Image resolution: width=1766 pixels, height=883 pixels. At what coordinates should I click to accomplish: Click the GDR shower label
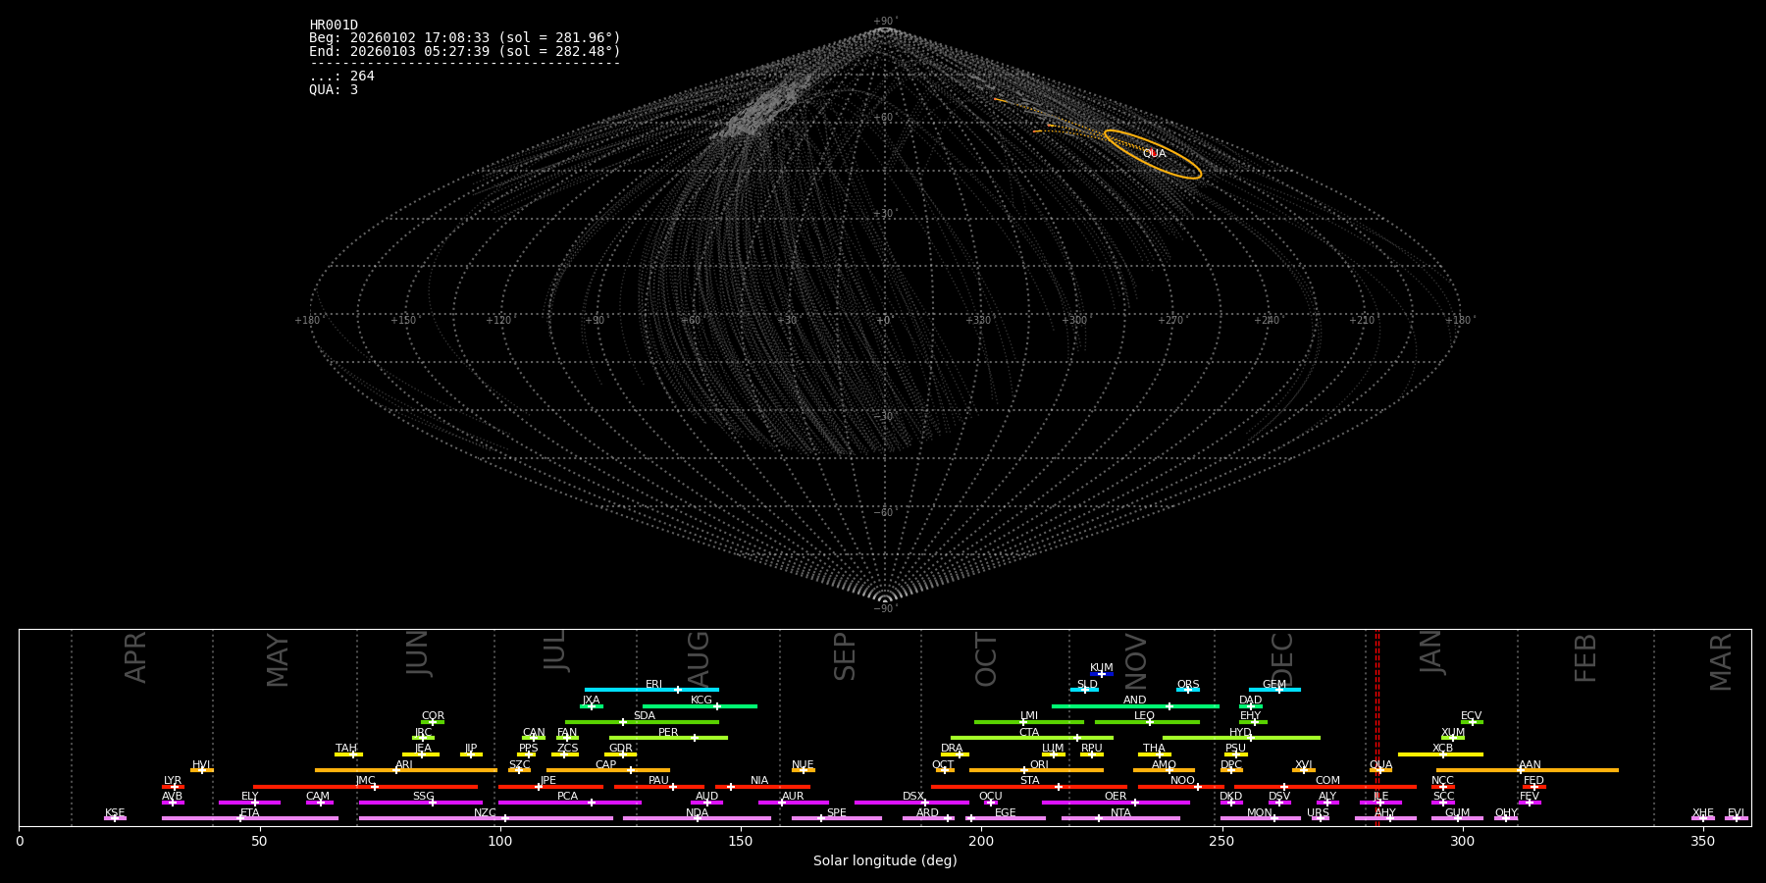click(x=621, y=749)
